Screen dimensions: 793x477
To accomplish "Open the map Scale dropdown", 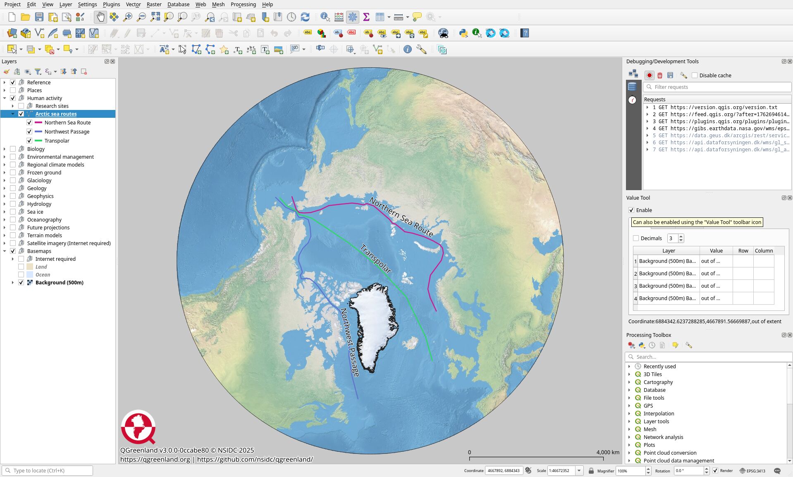I will click(579, 470).
